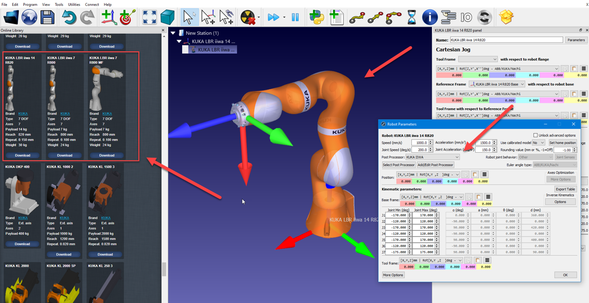Open the Connect menu
589x303 pixels.
(x=92, y=4)
